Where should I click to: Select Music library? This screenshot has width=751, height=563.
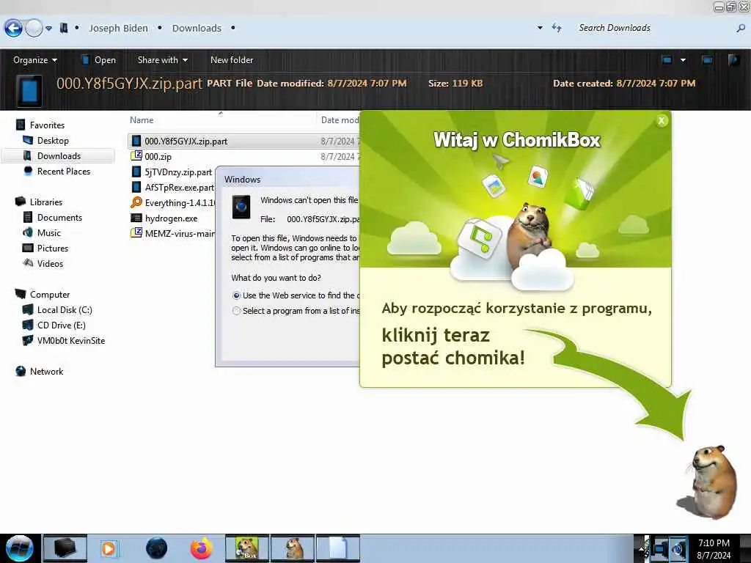[x=49, y=232]
